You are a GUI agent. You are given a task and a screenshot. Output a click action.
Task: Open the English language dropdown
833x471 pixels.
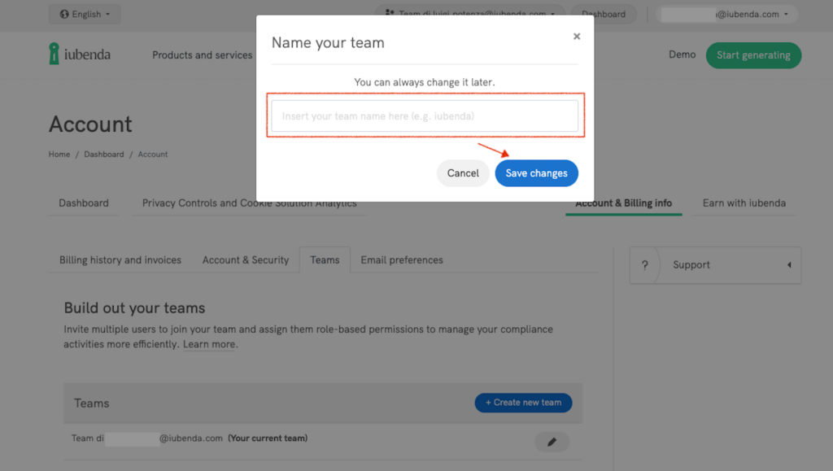(85, 14)
